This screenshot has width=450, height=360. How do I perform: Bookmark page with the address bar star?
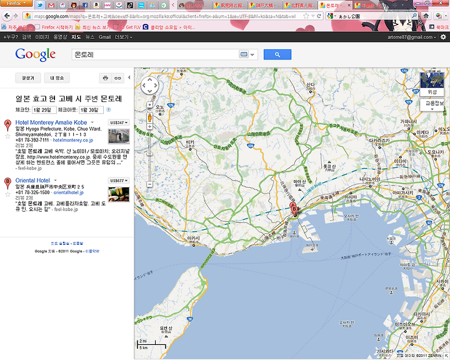point(306,16)
